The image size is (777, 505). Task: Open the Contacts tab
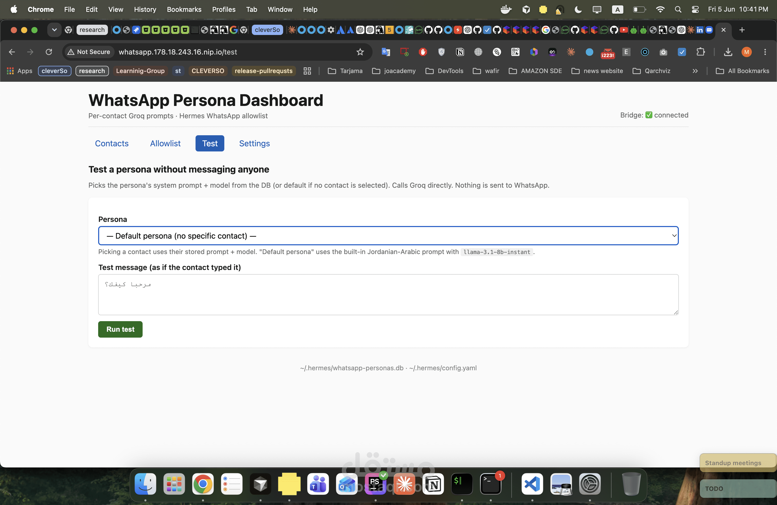click(112, 143)
